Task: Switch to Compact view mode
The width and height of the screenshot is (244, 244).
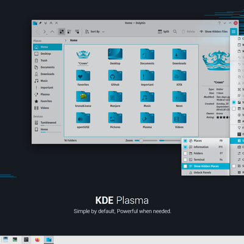Action: pyautogui.click(x=70, y=32)
